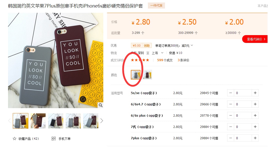Go to previous thumbnails with left arrow
The image size is (268, 148).
coord(9,121)
